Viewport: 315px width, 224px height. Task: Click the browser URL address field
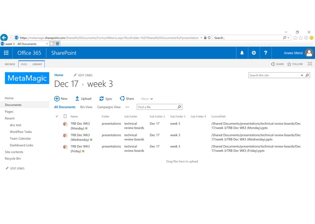[x=109, y=38]
